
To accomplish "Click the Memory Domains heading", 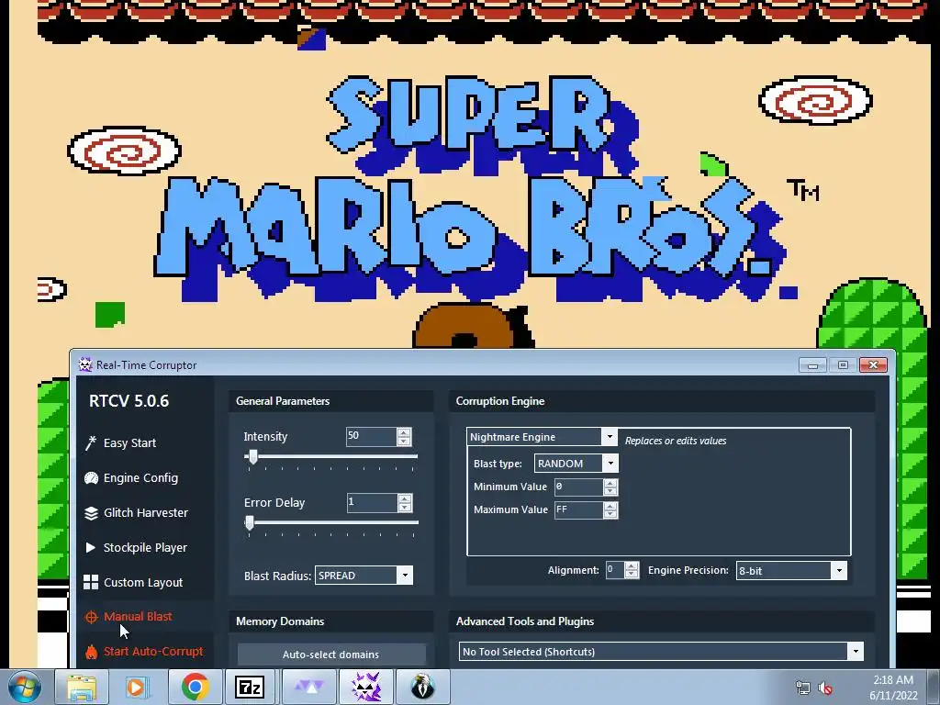I will (280, 621).
